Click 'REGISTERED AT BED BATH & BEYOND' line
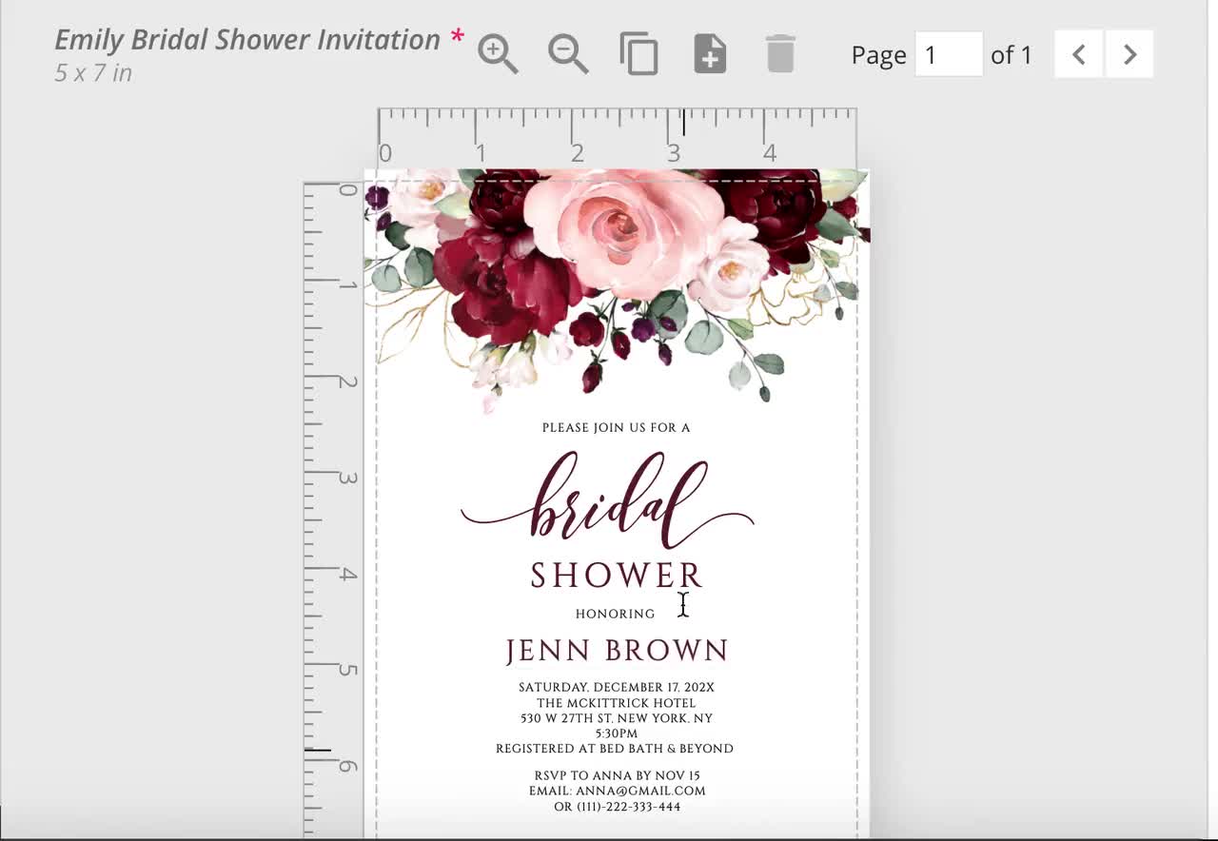The height and width of the screenshot is (841, 1218). (x=615, y=749)
